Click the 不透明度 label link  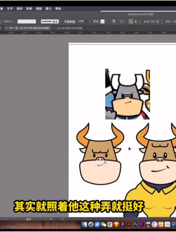click(x=70, y=22)
